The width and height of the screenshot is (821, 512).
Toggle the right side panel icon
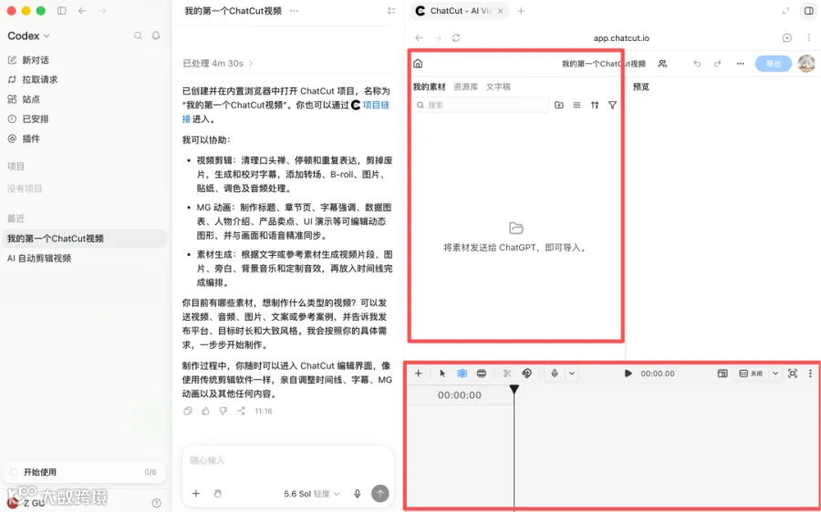(808, 10)
